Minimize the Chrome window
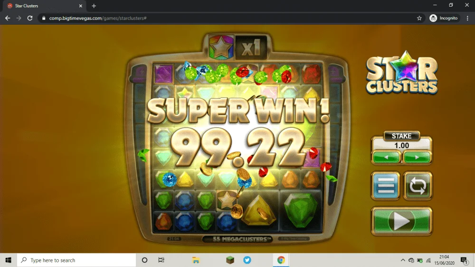475x267 pixels. click(435, 5)
